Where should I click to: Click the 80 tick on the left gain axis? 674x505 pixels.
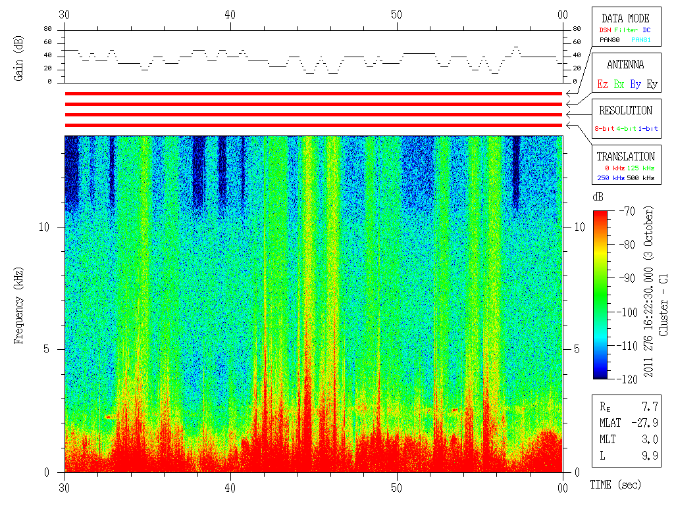47,29
